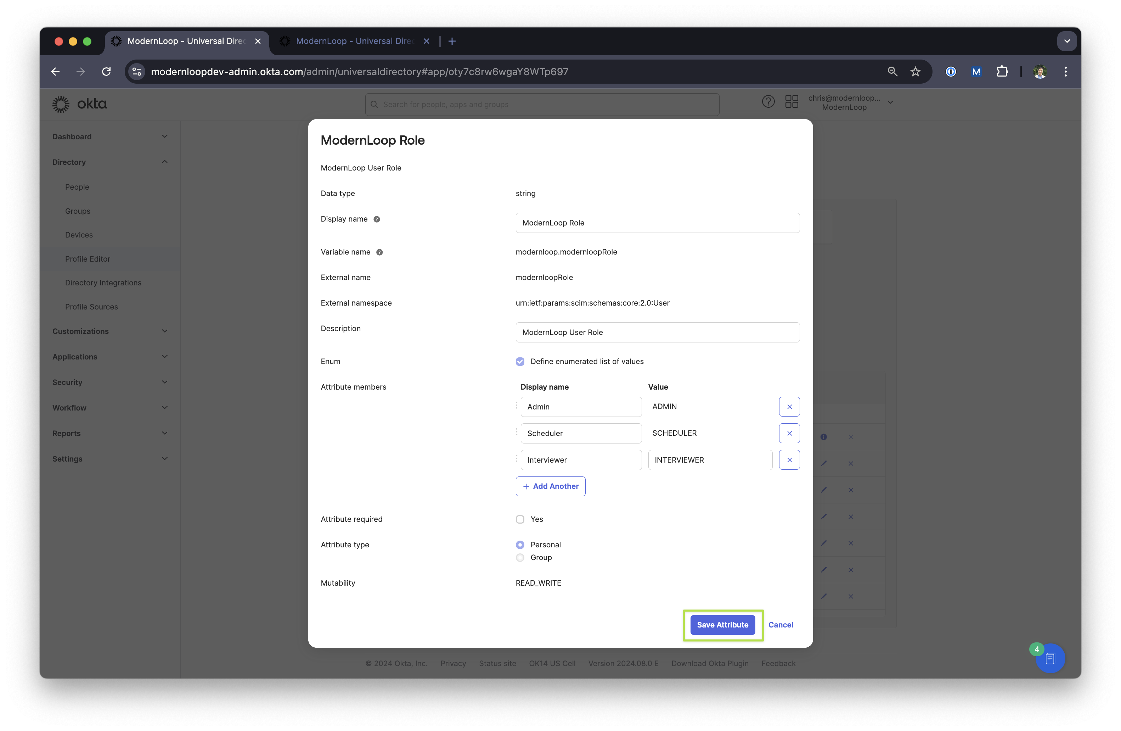Open Okta help question mark icon

click(x=768, y=102)
